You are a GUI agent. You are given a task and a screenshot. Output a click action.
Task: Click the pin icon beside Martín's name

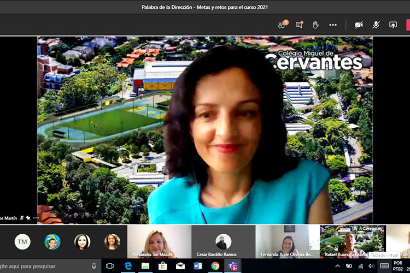[28, 218]
